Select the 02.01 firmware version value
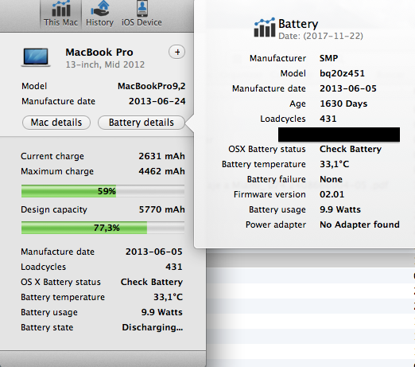 [332, 194]
